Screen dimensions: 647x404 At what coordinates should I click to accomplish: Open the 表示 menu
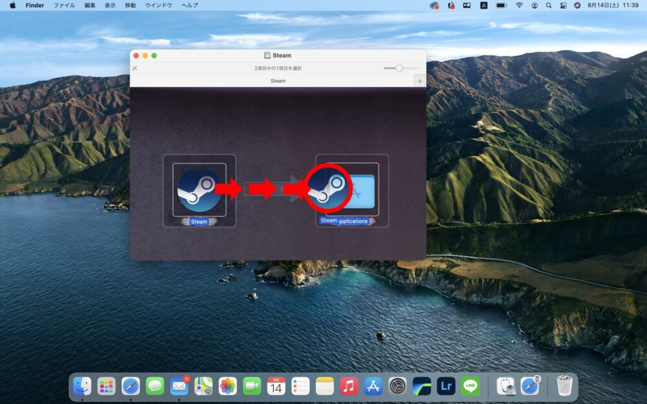click(110, 5)
